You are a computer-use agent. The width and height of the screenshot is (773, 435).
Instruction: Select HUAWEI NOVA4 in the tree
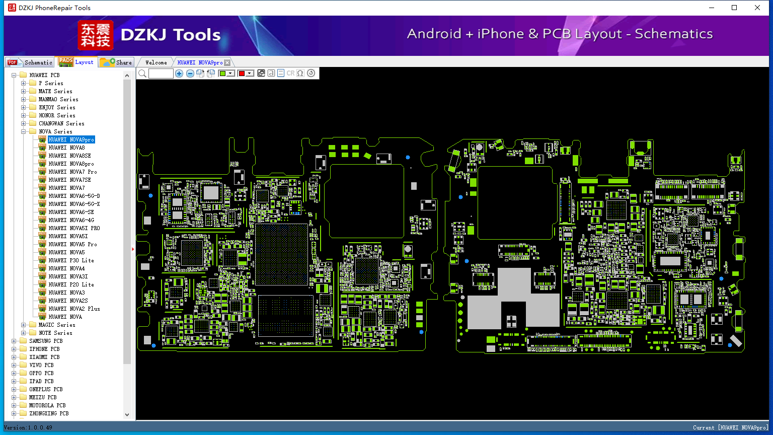tap(66, 269)
